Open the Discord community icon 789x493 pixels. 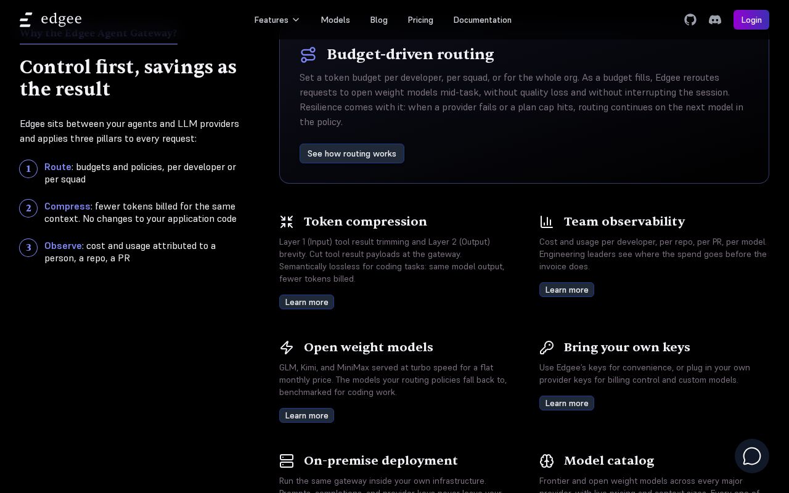point(715,20)
